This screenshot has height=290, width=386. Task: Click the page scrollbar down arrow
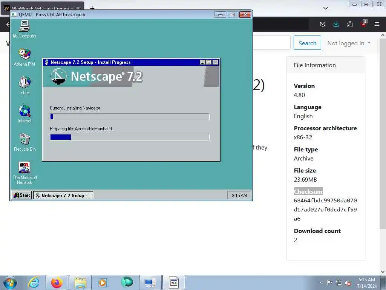(x=383, y=272)
